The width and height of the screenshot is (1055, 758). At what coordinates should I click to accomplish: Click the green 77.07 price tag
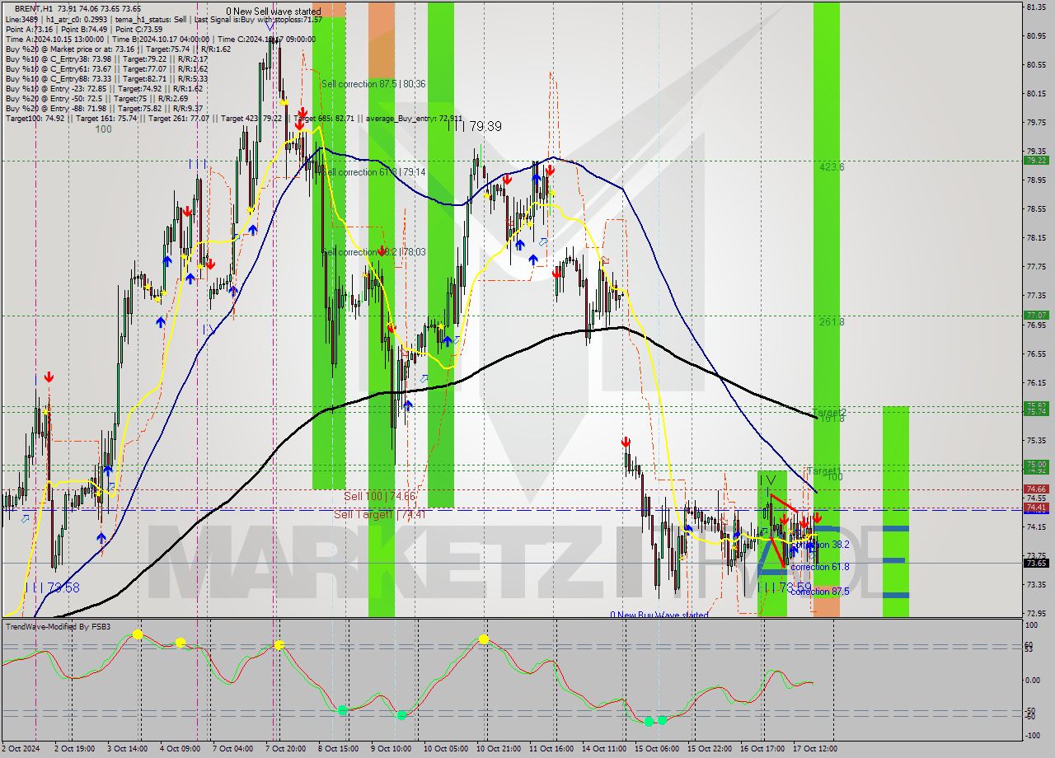click(1035, 315)
